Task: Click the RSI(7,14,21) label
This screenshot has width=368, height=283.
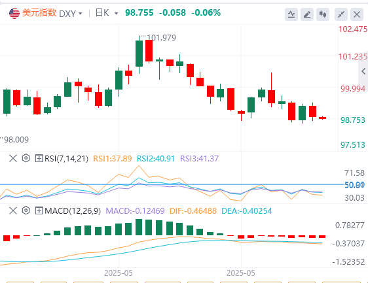Action: coord(66,159)
